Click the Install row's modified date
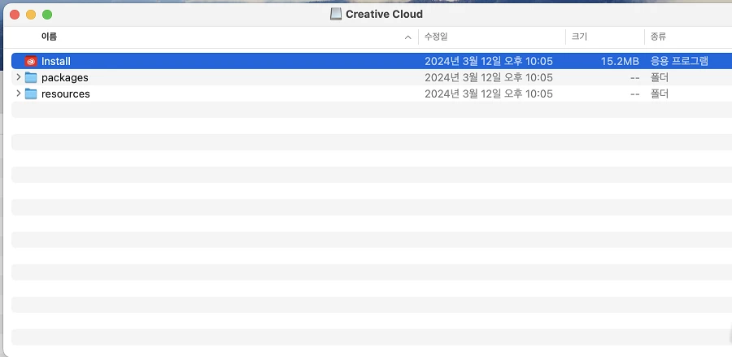This screenshot has width=732, height=357. (x=489, y=61)
